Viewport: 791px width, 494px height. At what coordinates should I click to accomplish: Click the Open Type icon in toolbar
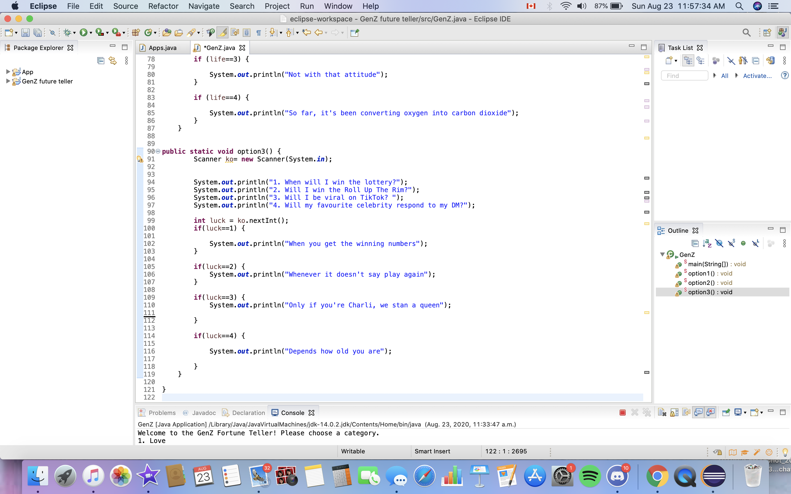point(167,32)
